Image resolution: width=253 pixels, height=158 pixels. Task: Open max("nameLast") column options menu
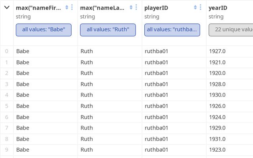click(136, 8)
